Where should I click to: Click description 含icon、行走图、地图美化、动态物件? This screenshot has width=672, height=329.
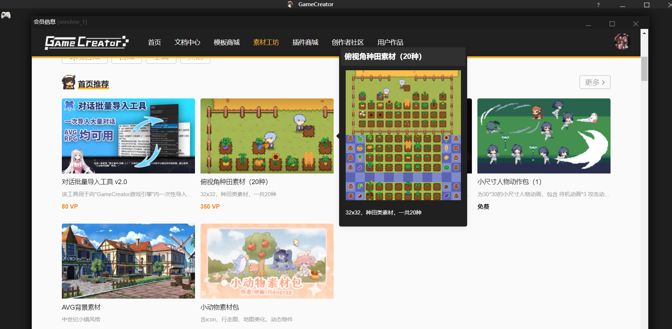point(247,319)
